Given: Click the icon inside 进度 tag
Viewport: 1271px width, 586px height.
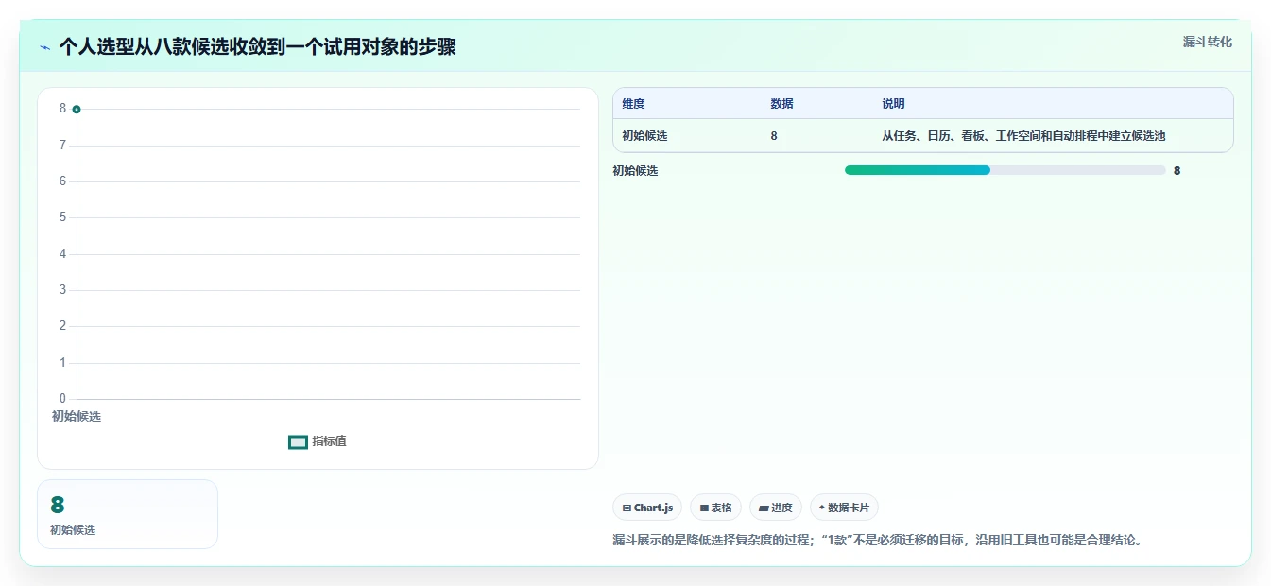Looking at the screenshot, I should click(764, 508).
